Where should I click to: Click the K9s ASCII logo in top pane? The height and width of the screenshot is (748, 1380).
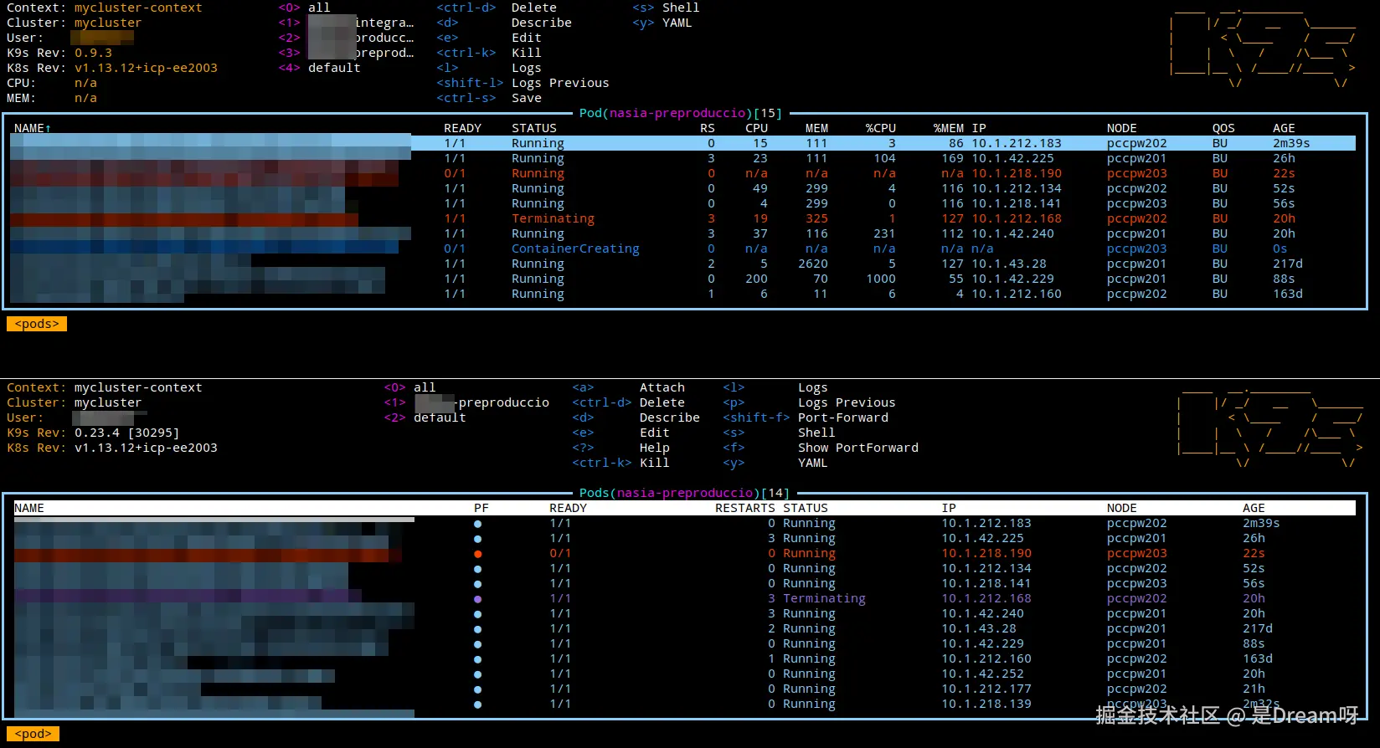click(1264, 47)
